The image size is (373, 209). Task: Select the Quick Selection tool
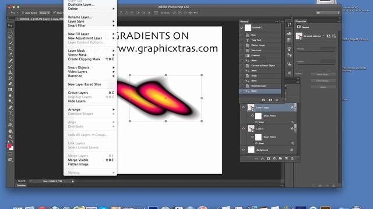point(10,43)
